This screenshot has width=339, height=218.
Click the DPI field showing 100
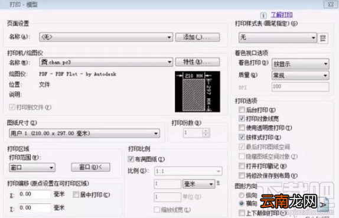click(x=301, y=87)
